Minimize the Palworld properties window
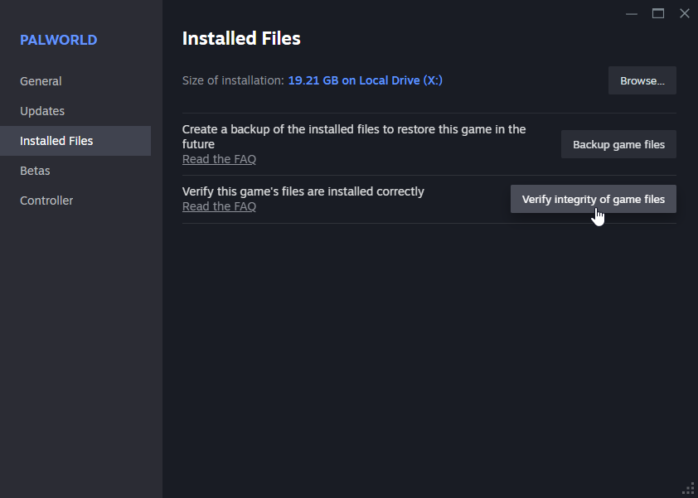 point(631,14)
